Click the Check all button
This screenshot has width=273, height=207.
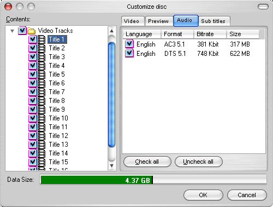[147, 162]
